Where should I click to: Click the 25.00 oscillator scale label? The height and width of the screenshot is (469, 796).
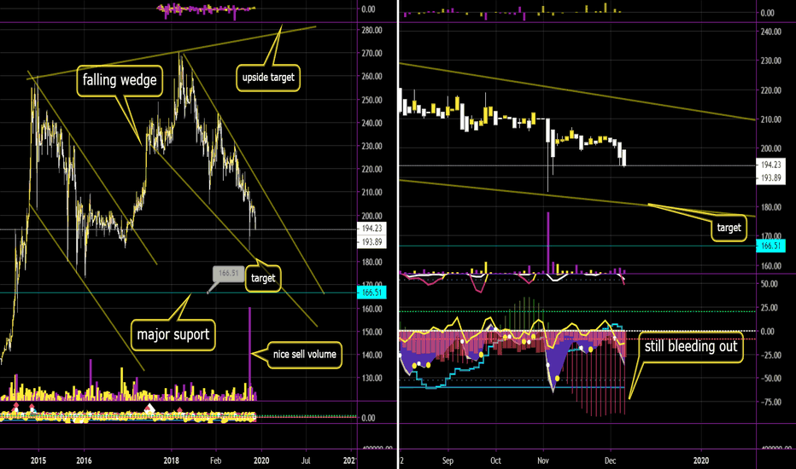[769, 308]
